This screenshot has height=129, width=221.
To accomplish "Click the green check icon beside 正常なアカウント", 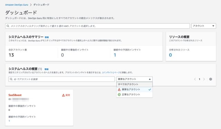I will pos(119,95).
